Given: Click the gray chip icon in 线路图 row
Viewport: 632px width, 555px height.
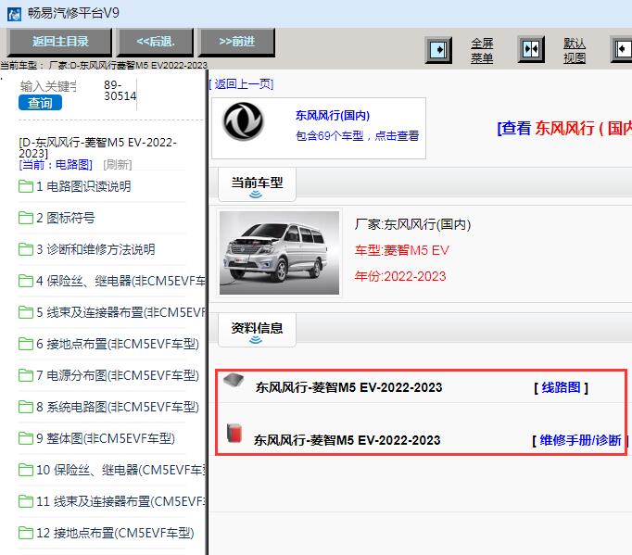Looking at the screenshot, I should 234,380.
